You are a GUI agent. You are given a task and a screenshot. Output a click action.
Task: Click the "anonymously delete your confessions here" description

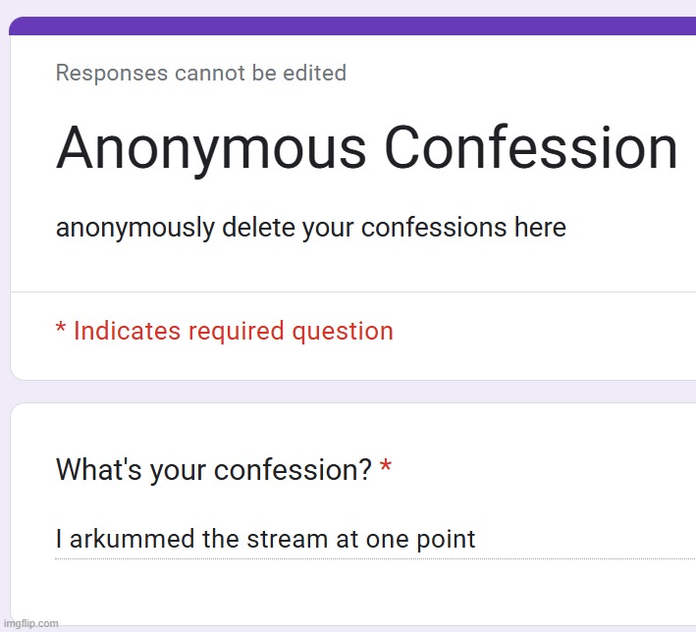click(x=310, y=228)
